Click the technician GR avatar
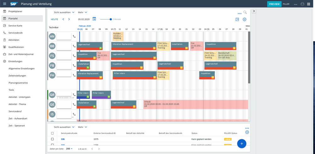315x154 pixels. (x=52, y=95)
